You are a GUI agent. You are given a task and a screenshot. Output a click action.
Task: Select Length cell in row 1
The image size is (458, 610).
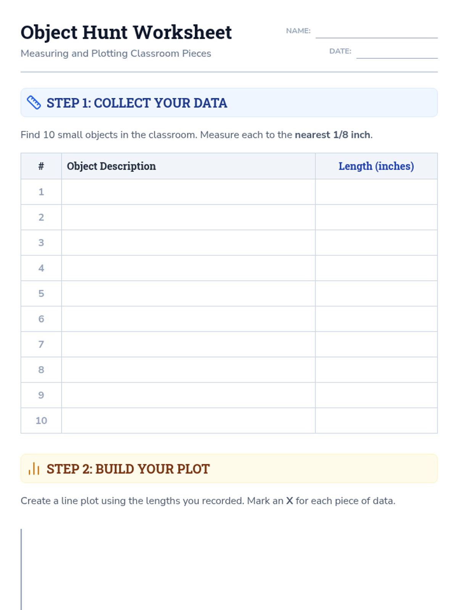376,192
